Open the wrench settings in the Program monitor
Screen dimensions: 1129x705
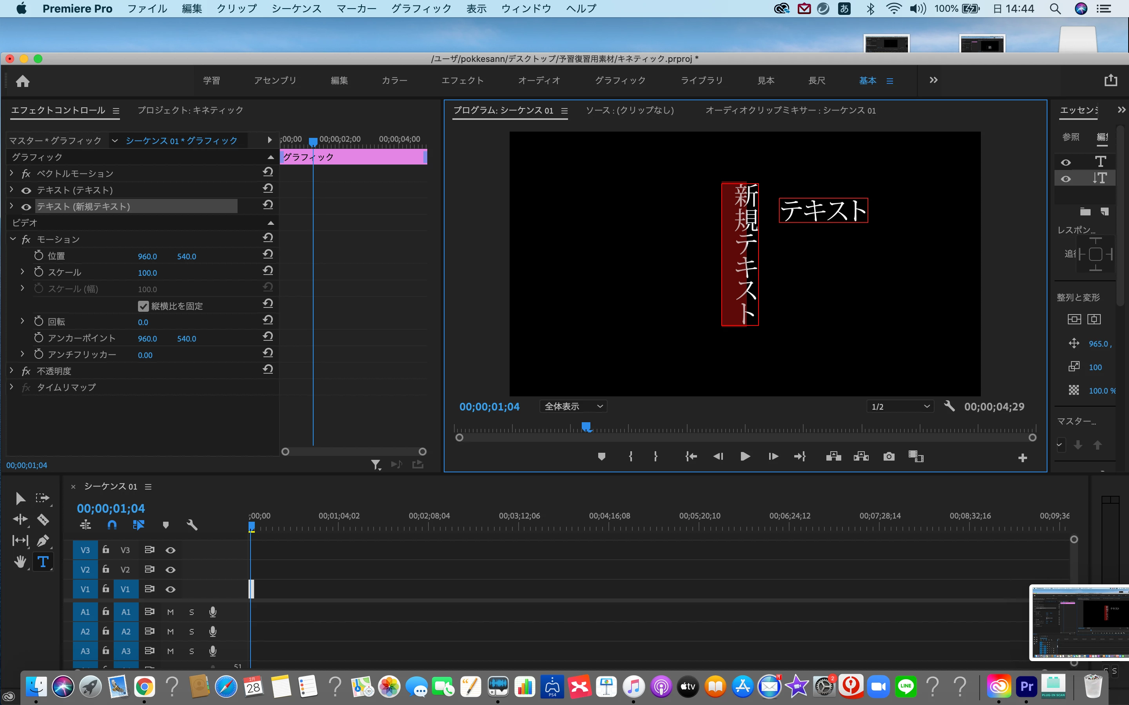[x=949, y=406]
